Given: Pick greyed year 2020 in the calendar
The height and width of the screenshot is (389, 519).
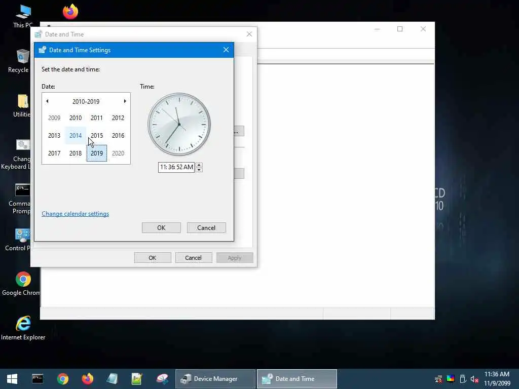Looking at the screenshot, I should [x=118, y=153].
